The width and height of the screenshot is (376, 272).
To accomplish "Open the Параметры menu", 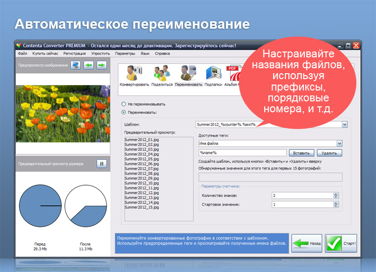I will [125, 53].
